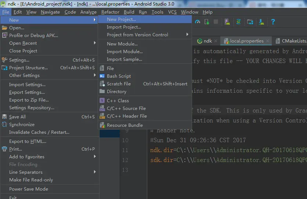Click the Directory folder icon
This screenshot has width=307, height=199.
[x=102, y=91]
